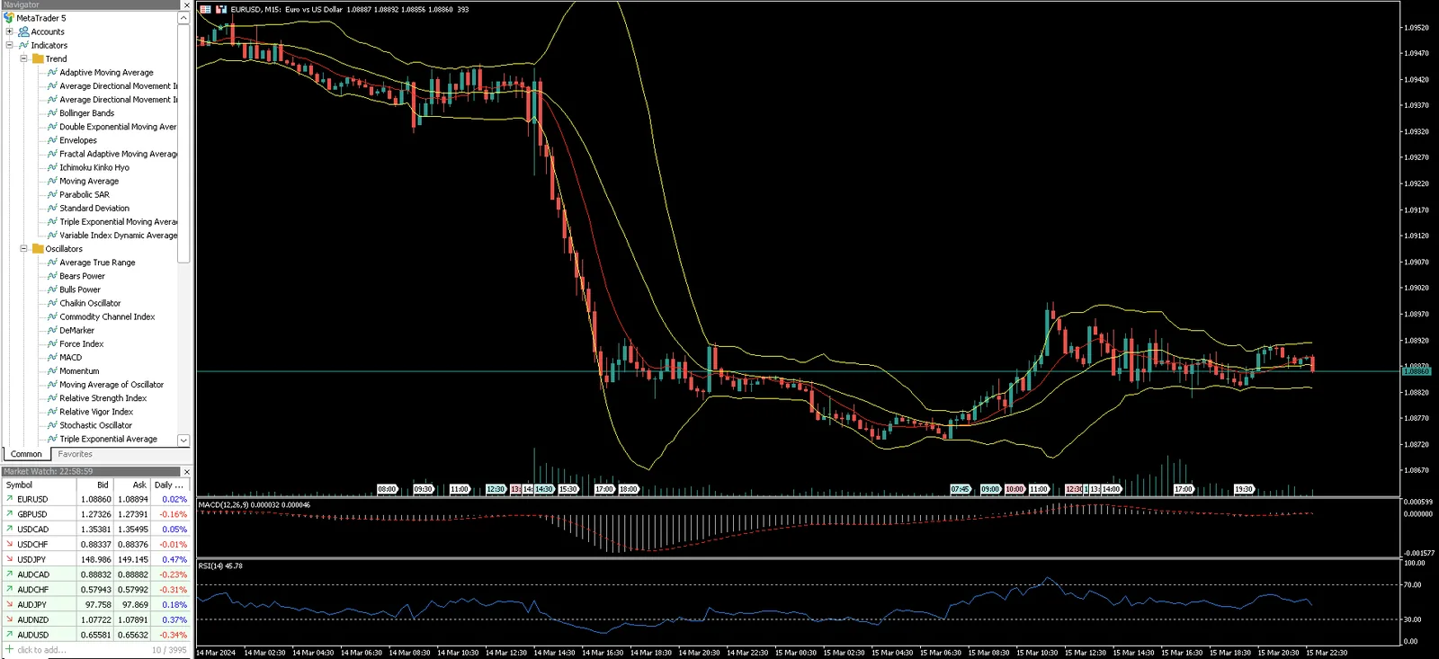Close the Market Watch panel
The height and width of the screenshot is (659, 1439).
click(x=186, y=471)
